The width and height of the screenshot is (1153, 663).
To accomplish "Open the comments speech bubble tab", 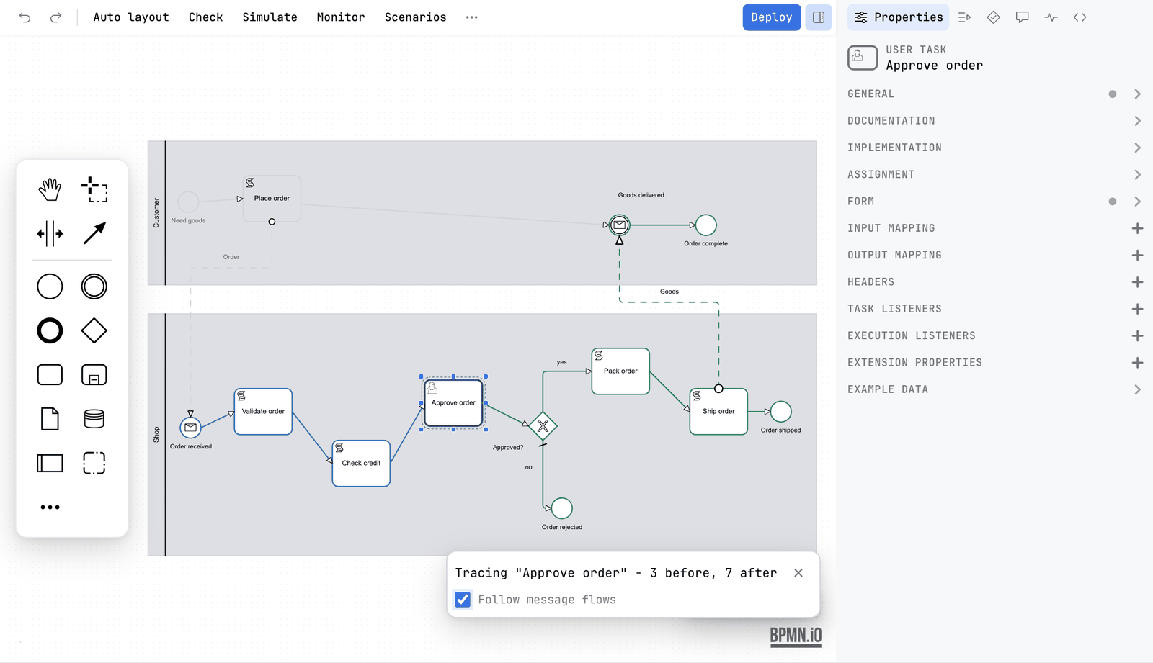I will point(1022,17).
